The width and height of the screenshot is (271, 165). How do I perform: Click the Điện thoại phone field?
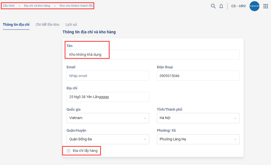click(198, 76)
